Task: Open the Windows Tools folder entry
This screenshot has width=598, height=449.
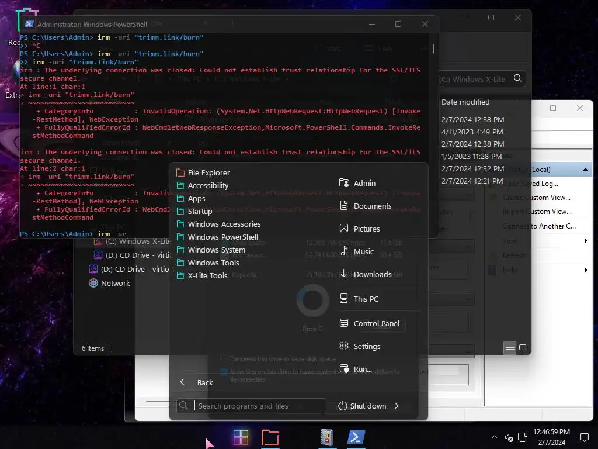Action: 208,263
